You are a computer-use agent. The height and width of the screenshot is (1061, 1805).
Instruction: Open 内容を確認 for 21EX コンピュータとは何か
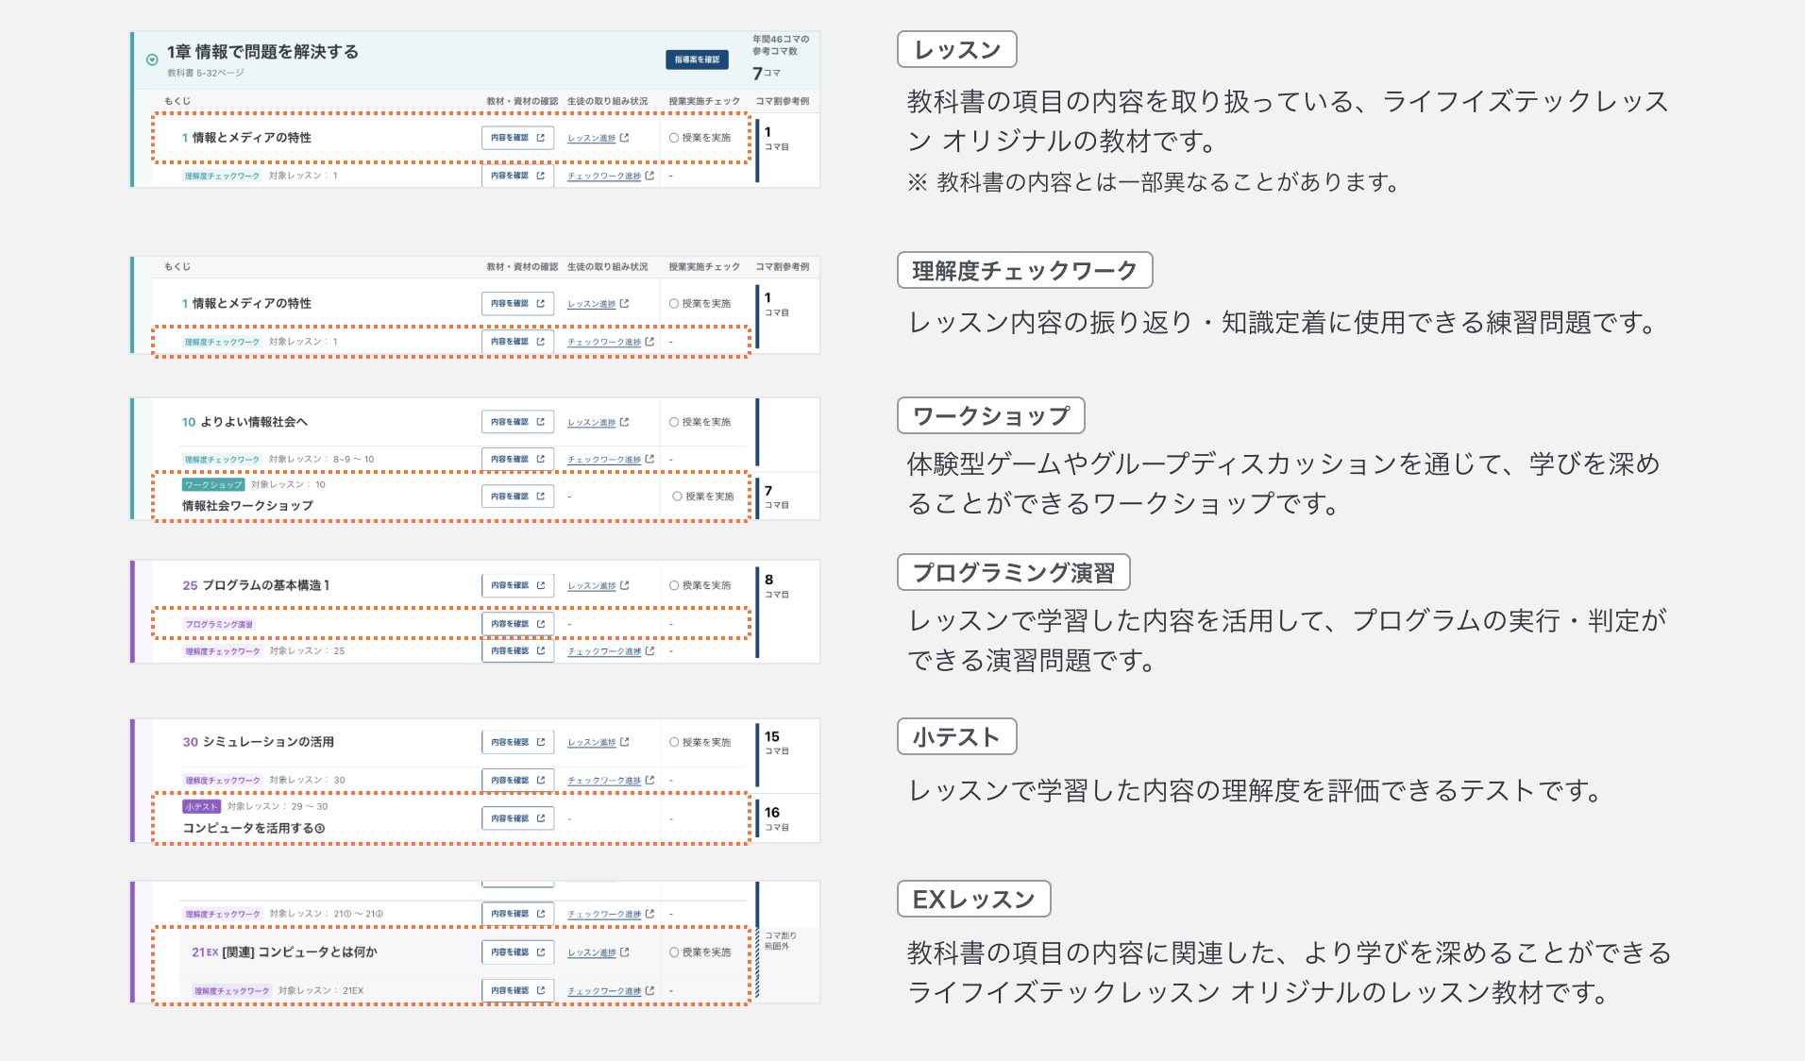point(517,952)
